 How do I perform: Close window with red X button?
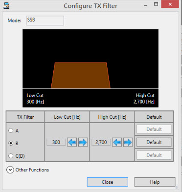click(x=170, y=4)
